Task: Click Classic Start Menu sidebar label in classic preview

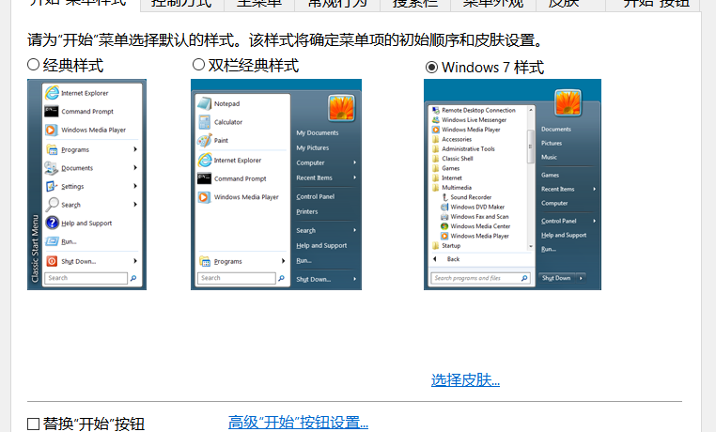Action: click(35, 248)
